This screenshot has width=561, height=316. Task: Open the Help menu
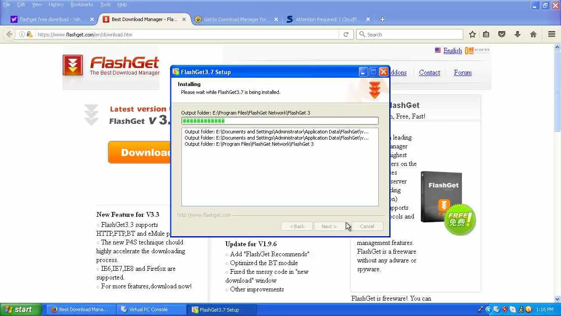pyautogui.click(x=122, y=4)
